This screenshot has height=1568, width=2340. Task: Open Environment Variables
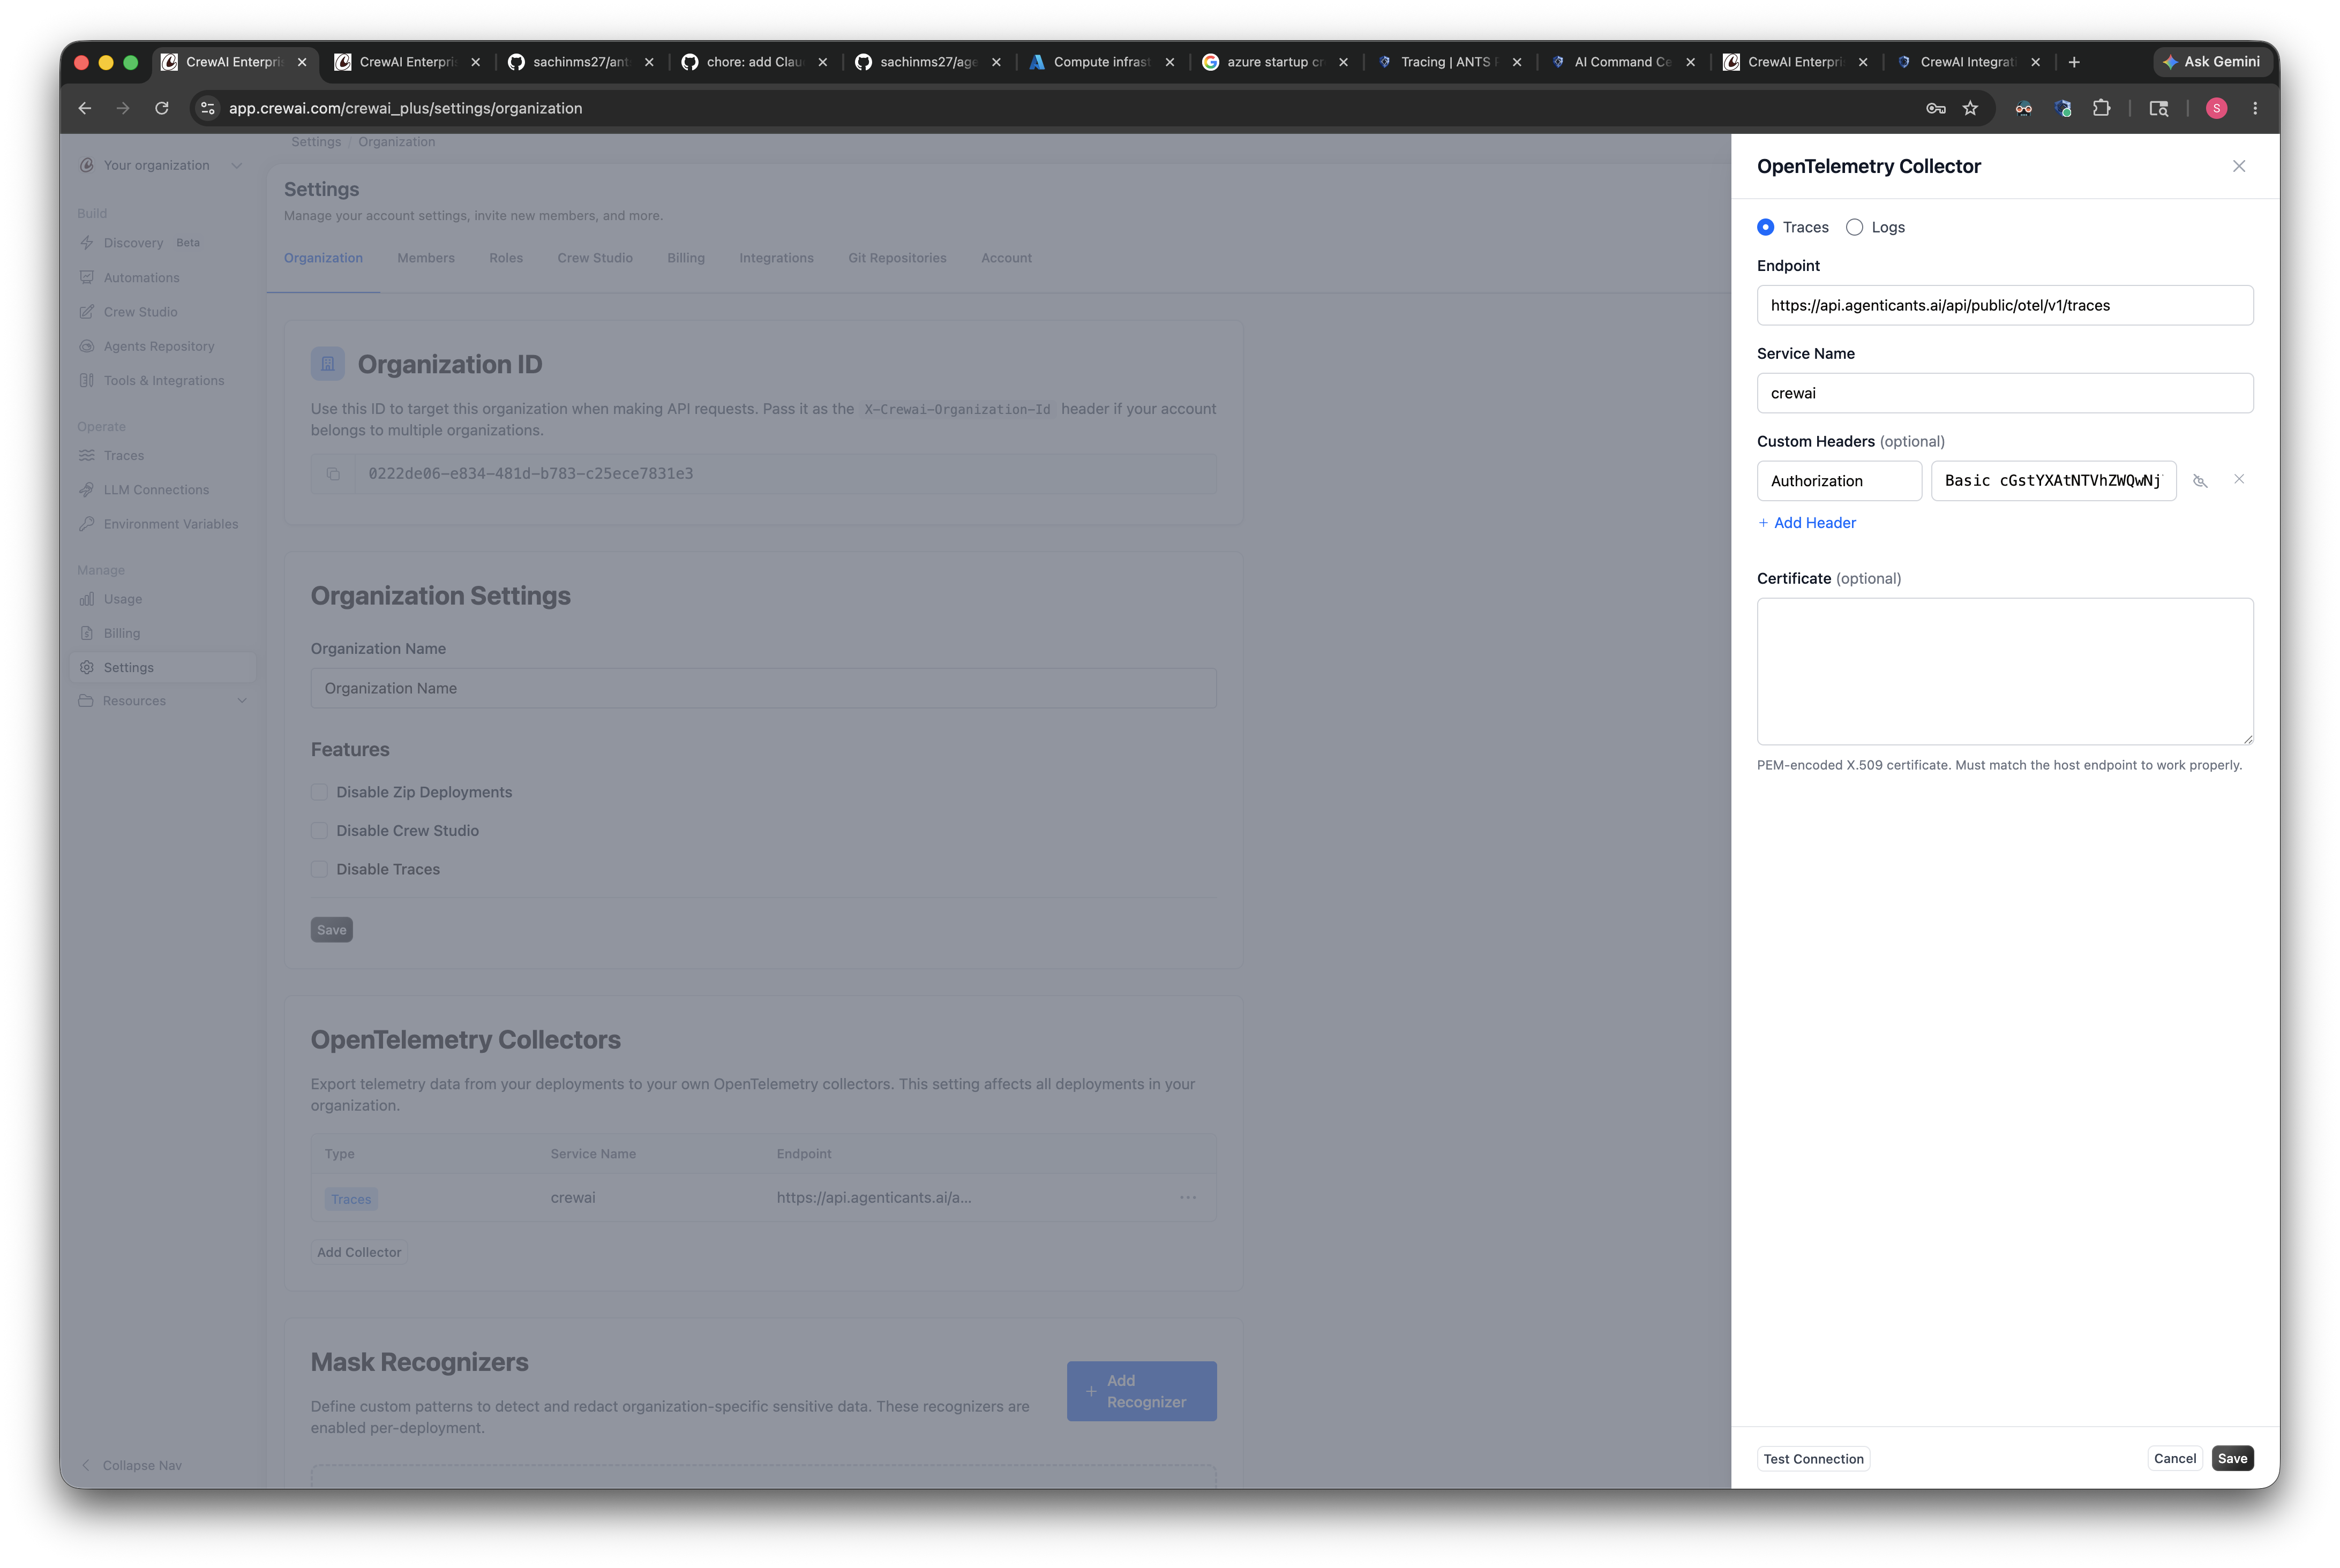[x=170, y=524]
